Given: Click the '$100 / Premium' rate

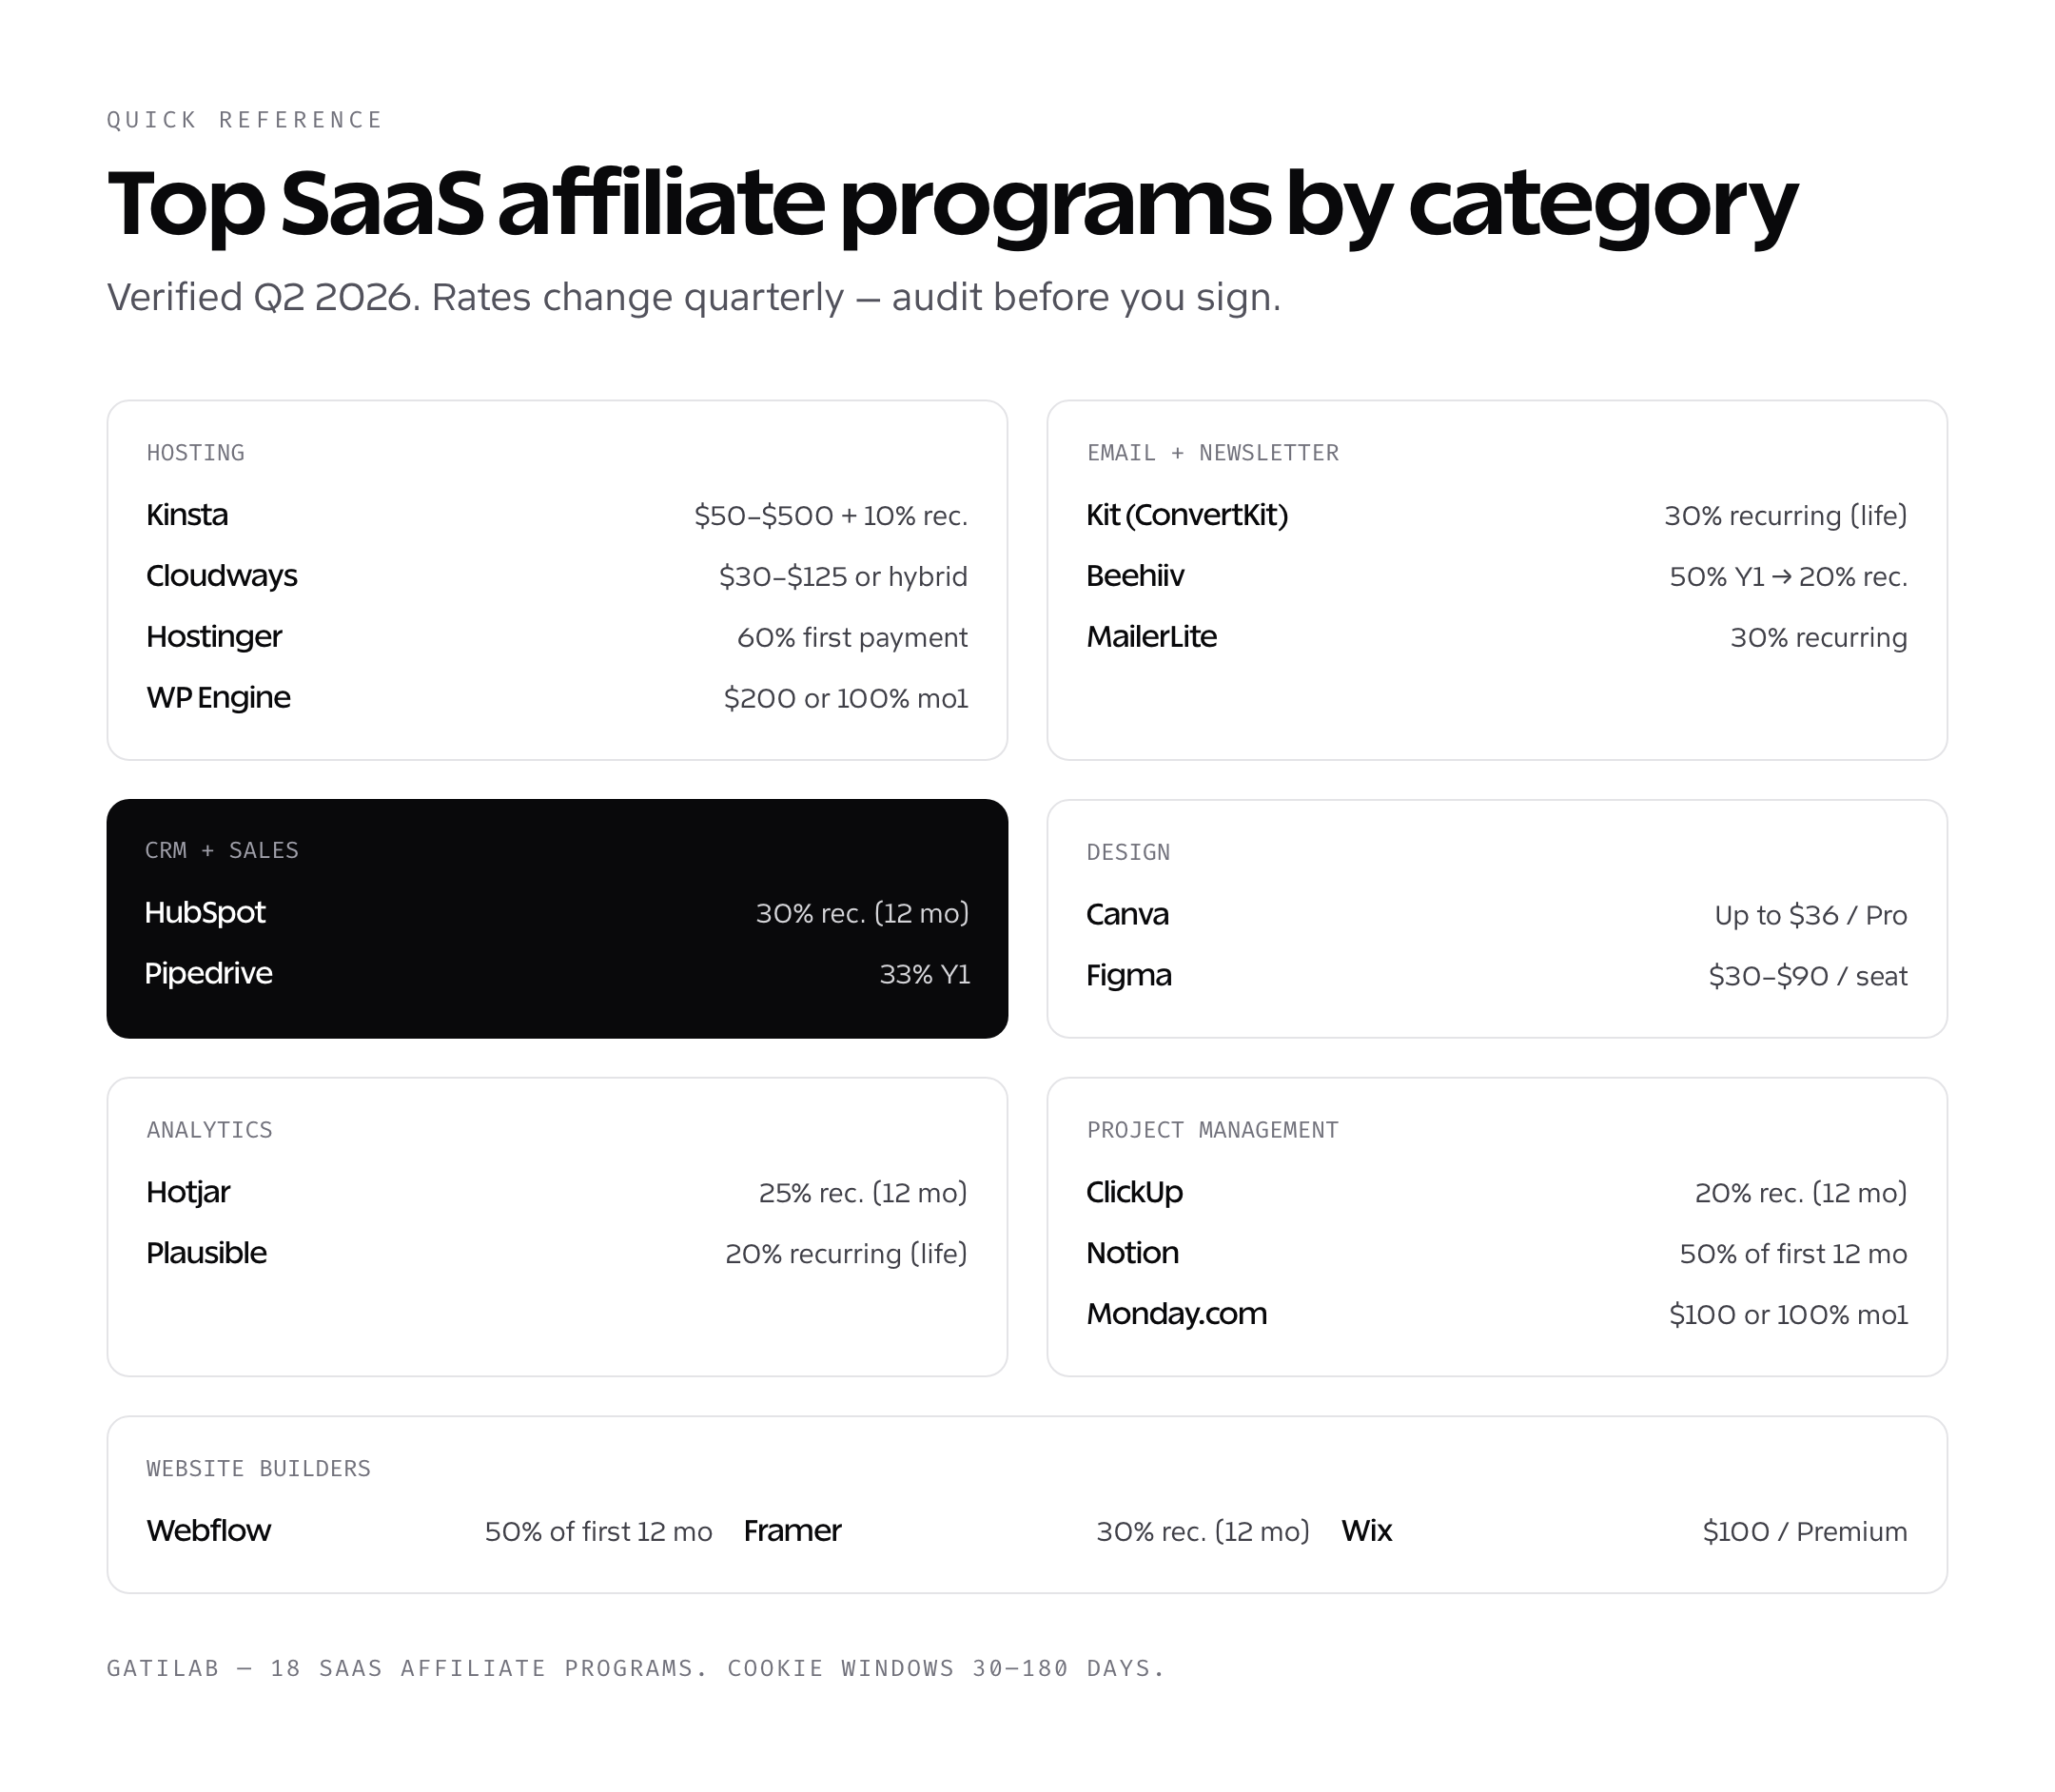Looking at the screenshot, I should click(1805, 1532).
